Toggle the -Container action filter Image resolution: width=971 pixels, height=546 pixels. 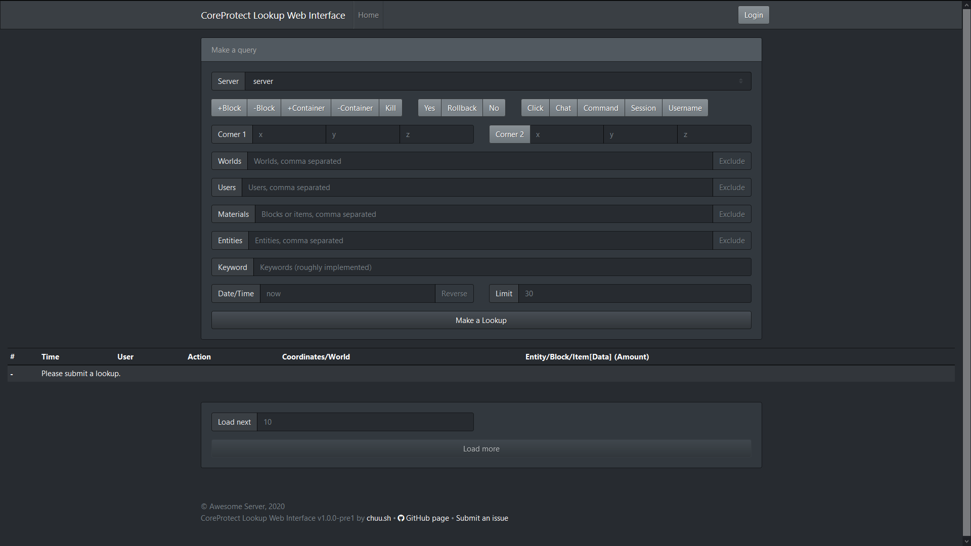[x=355, y=108]
